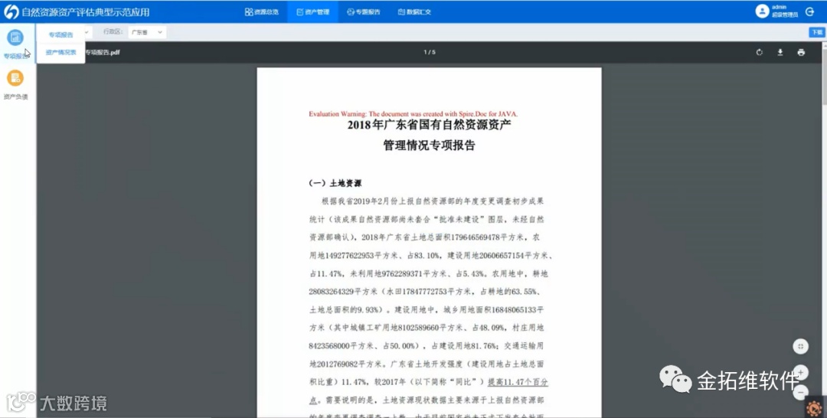The width and height of the screenshot is (827, 418).
Task: Click the PDF rotate icon
Action: [760, 52]
